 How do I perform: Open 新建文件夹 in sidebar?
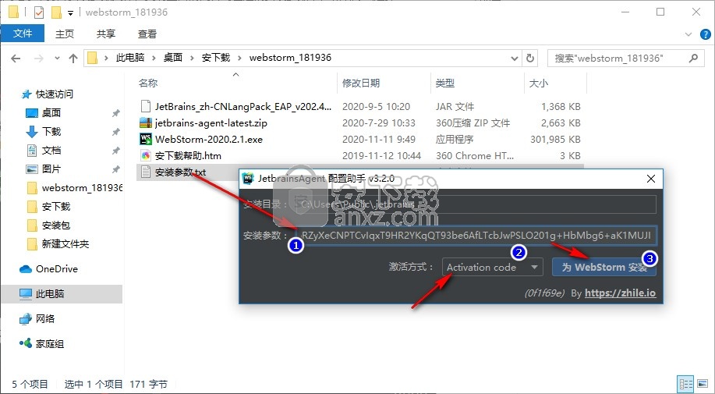coord(65,243)
